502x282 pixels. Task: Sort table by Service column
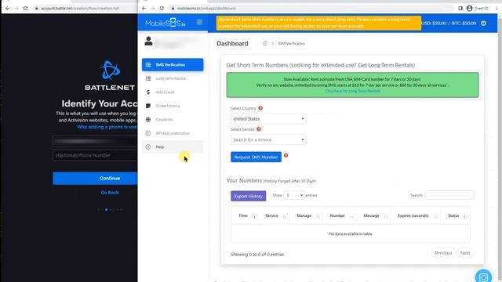pos(273,216)
